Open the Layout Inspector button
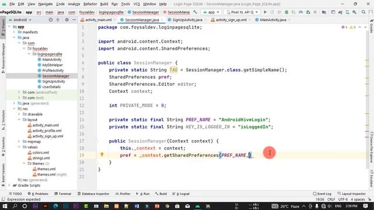Image resolution: width=374 pixels, height=210 pixels. click(x=351, y=194)
